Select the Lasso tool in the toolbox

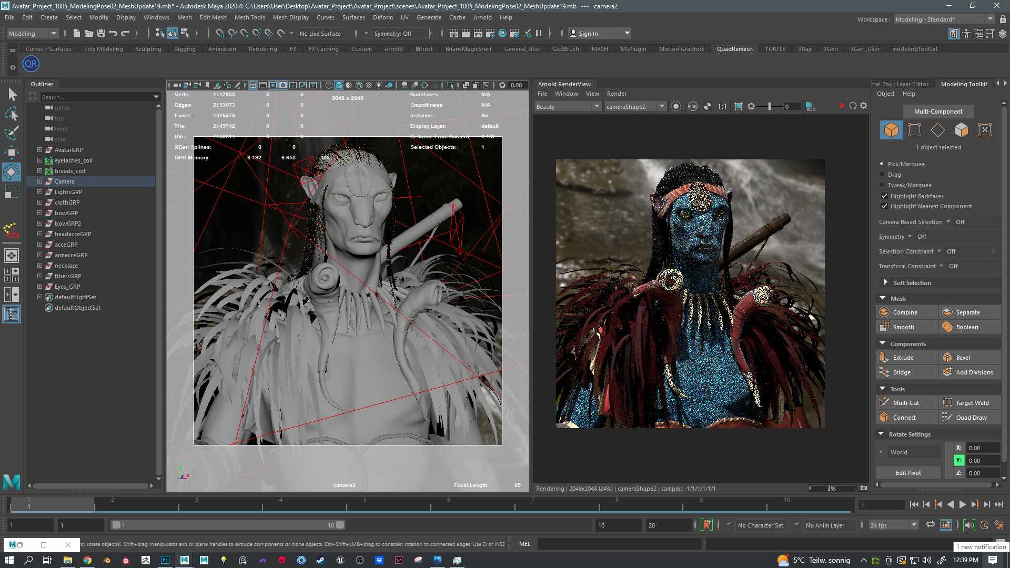[x=12, y=114]
